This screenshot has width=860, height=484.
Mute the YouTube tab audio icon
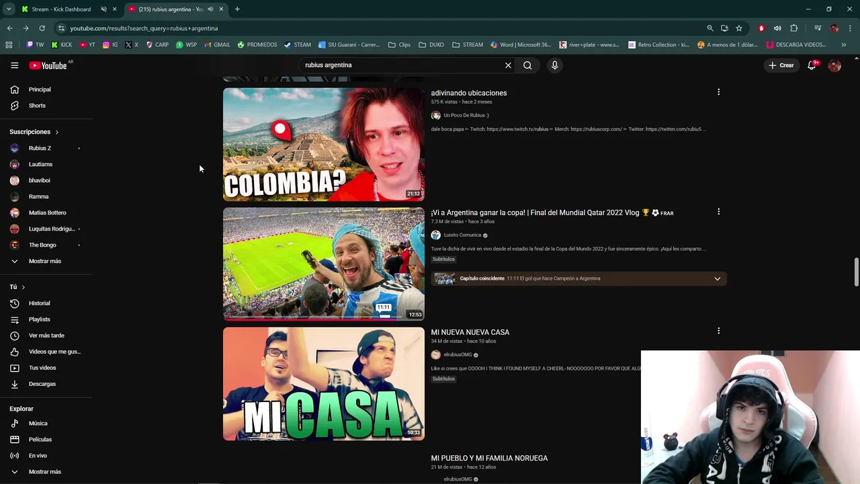pos(210,9)
